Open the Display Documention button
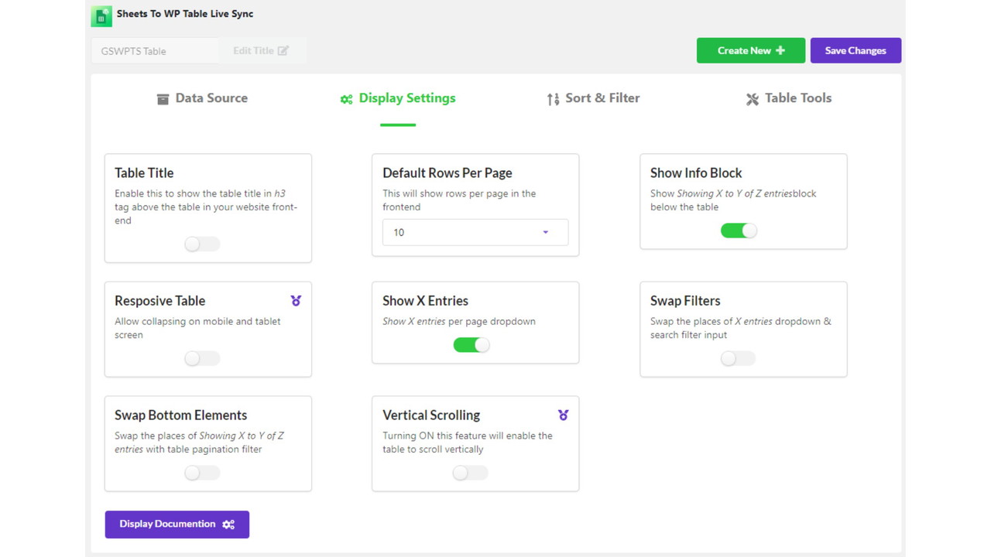 point(177,524)
